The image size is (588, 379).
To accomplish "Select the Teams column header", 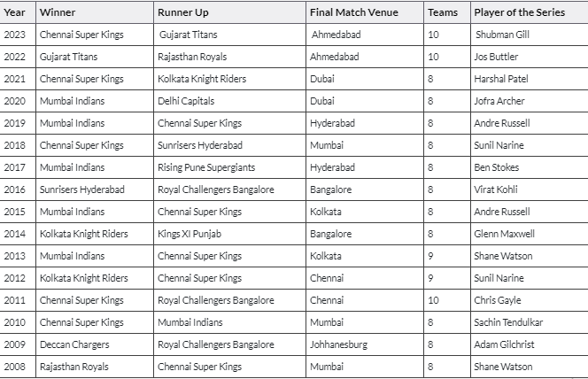I will tap(443, 13).
